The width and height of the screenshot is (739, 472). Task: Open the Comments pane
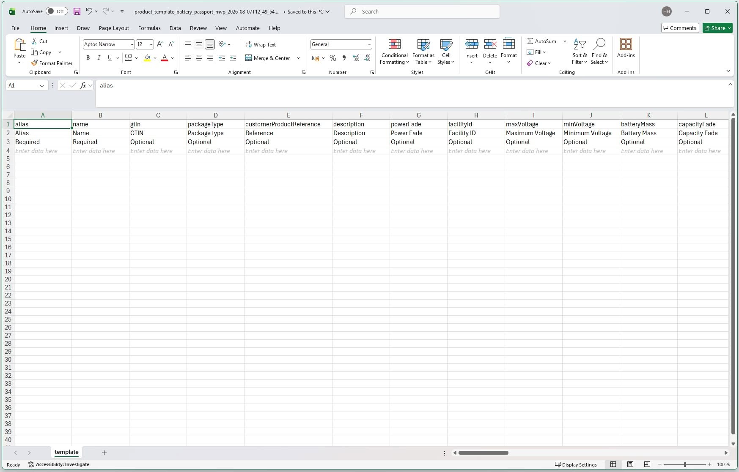click(680, 28)
